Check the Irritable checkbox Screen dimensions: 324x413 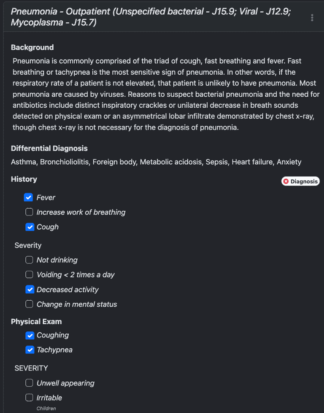(x=29, y=397)
